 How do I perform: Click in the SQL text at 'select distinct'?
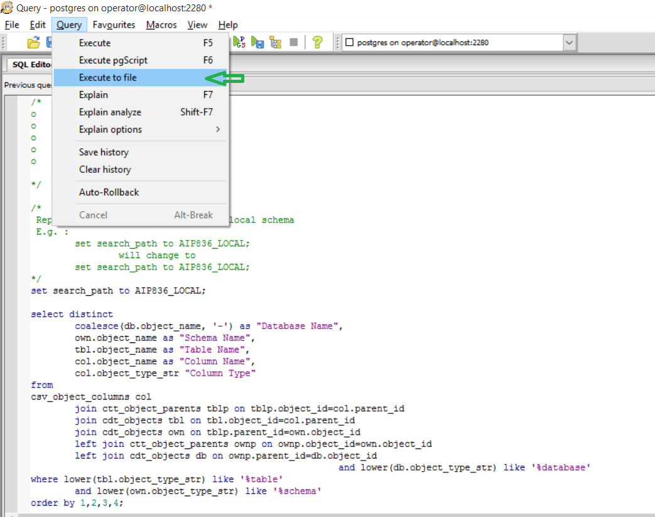(72, 314)
